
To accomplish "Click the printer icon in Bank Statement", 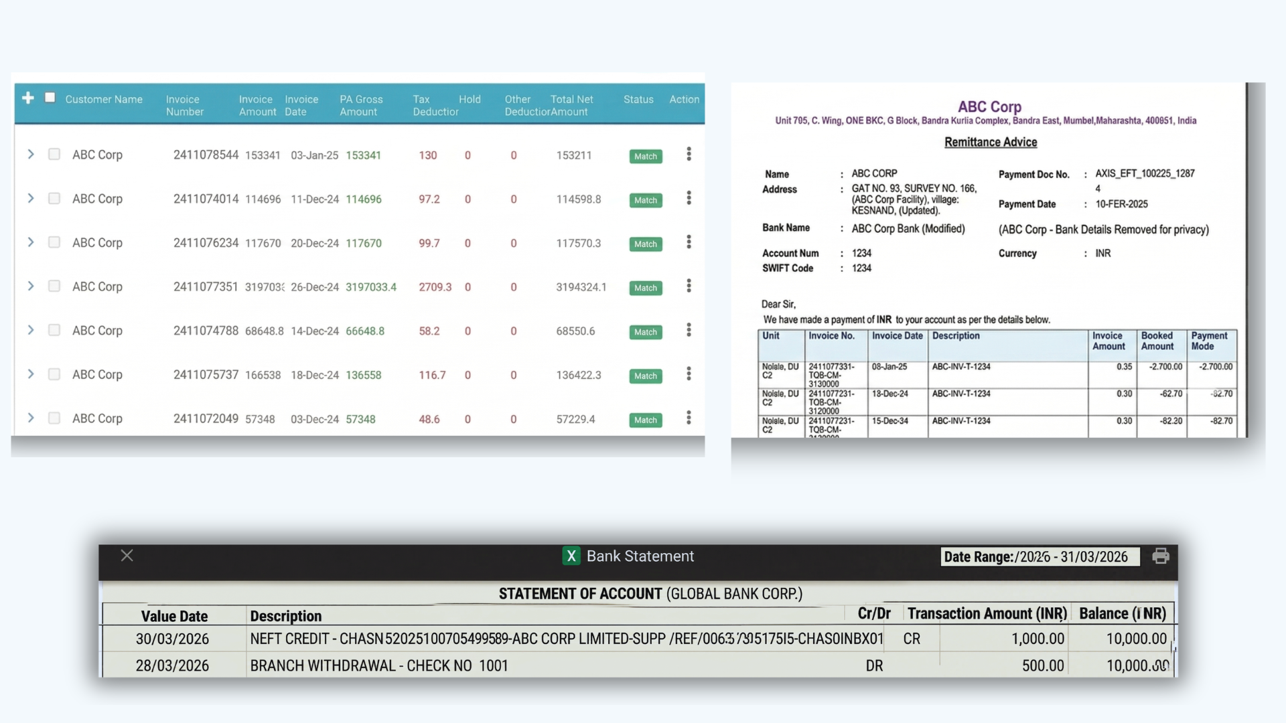I will pos(1161,556).
